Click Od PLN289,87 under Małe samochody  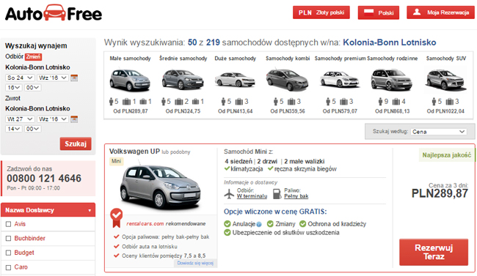[131, 111]
